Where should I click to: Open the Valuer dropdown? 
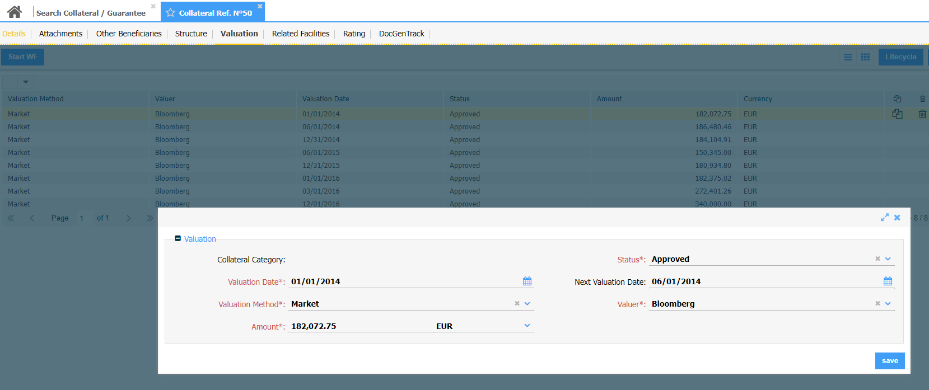888,303
